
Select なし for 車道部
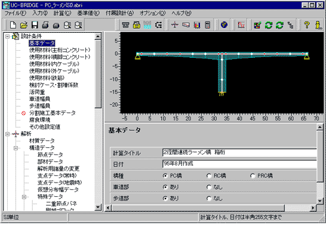[x=209, y=187]
